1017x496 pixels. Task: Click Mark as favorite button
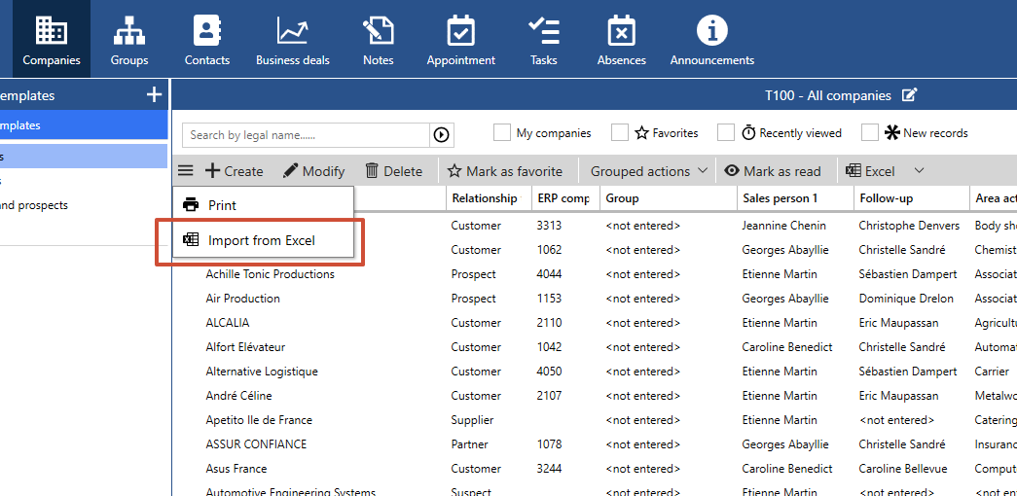(x=505, y=171)
